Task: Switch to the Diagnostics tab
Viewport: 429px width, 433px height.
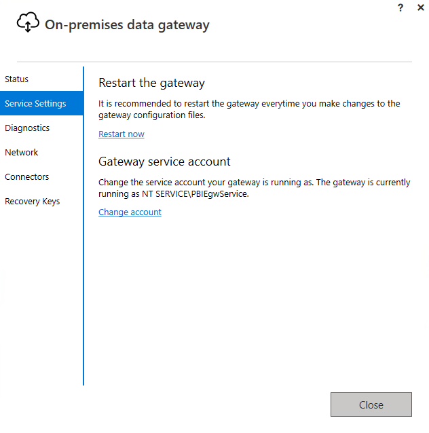Action: (27, 128)
